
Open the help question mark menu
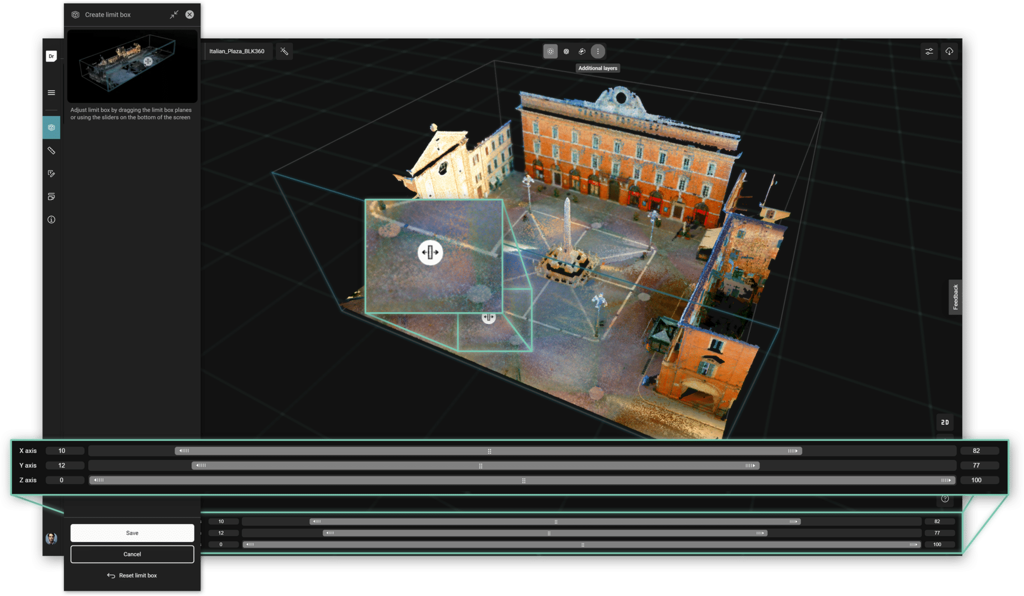click(x=945, y=498)
